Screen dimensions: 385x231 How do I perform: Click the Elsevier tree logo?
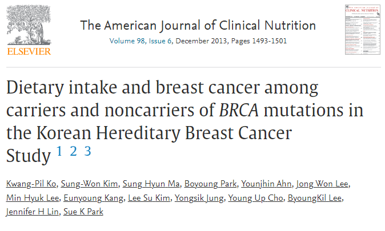click(x=29, y=30)
